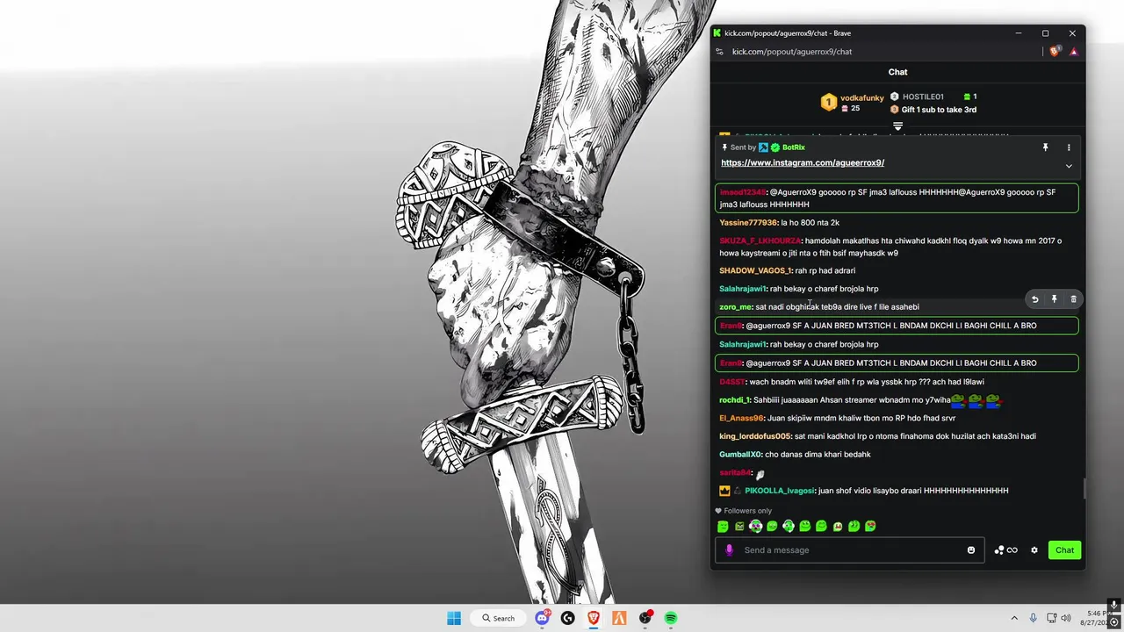Pick the sixth green frog emote
Viewport: 1124px width, 632px height.
point(804,527)
